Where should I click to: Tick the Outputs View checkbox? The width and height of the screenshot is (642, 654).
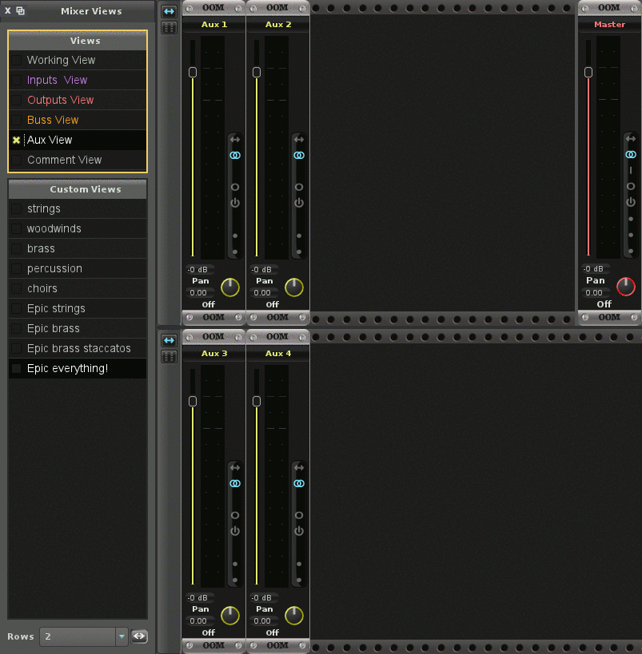16,100
